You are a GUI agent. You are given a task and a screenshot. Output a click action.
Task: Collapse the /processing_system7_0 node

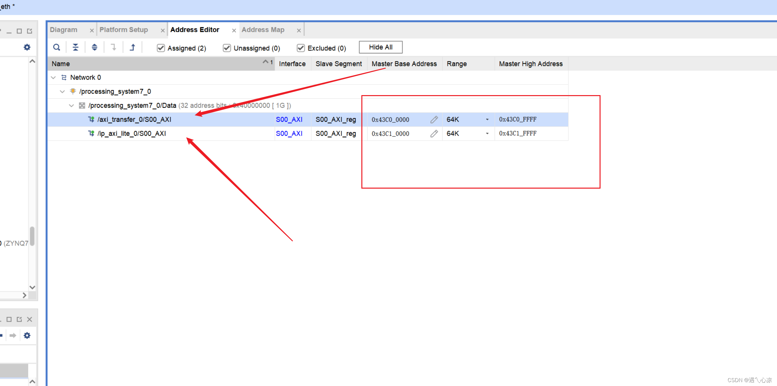pyautogui.click(x=62, y=92)
